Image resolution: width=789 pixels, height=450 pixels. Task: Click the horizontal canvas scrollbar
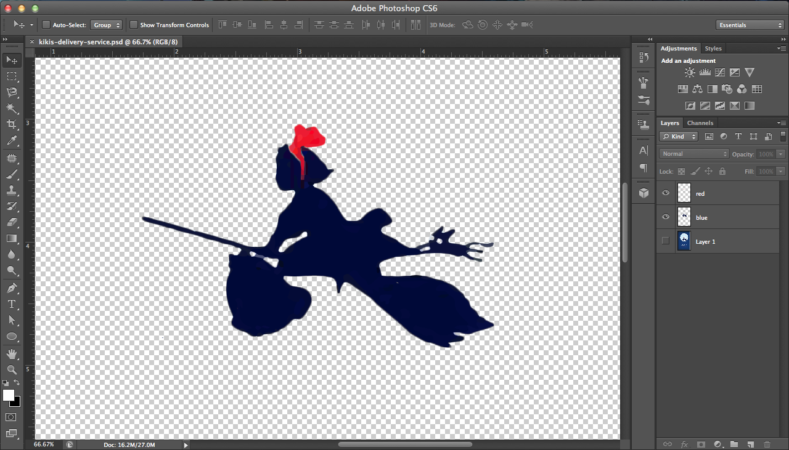coord(405,444)
